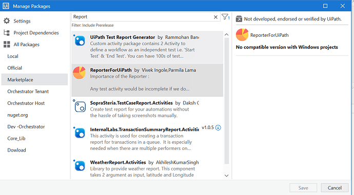Choose the WeatherReport.Activities package icon

(x=79, y=165)
